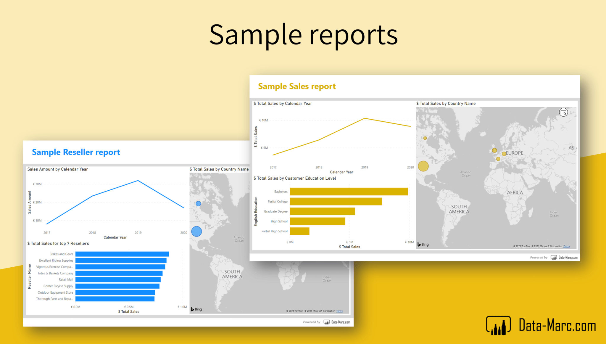Click the Sample Reseller report title
Image resolution: width=606 pixels, height=344 pixels.
click(76, 152)
